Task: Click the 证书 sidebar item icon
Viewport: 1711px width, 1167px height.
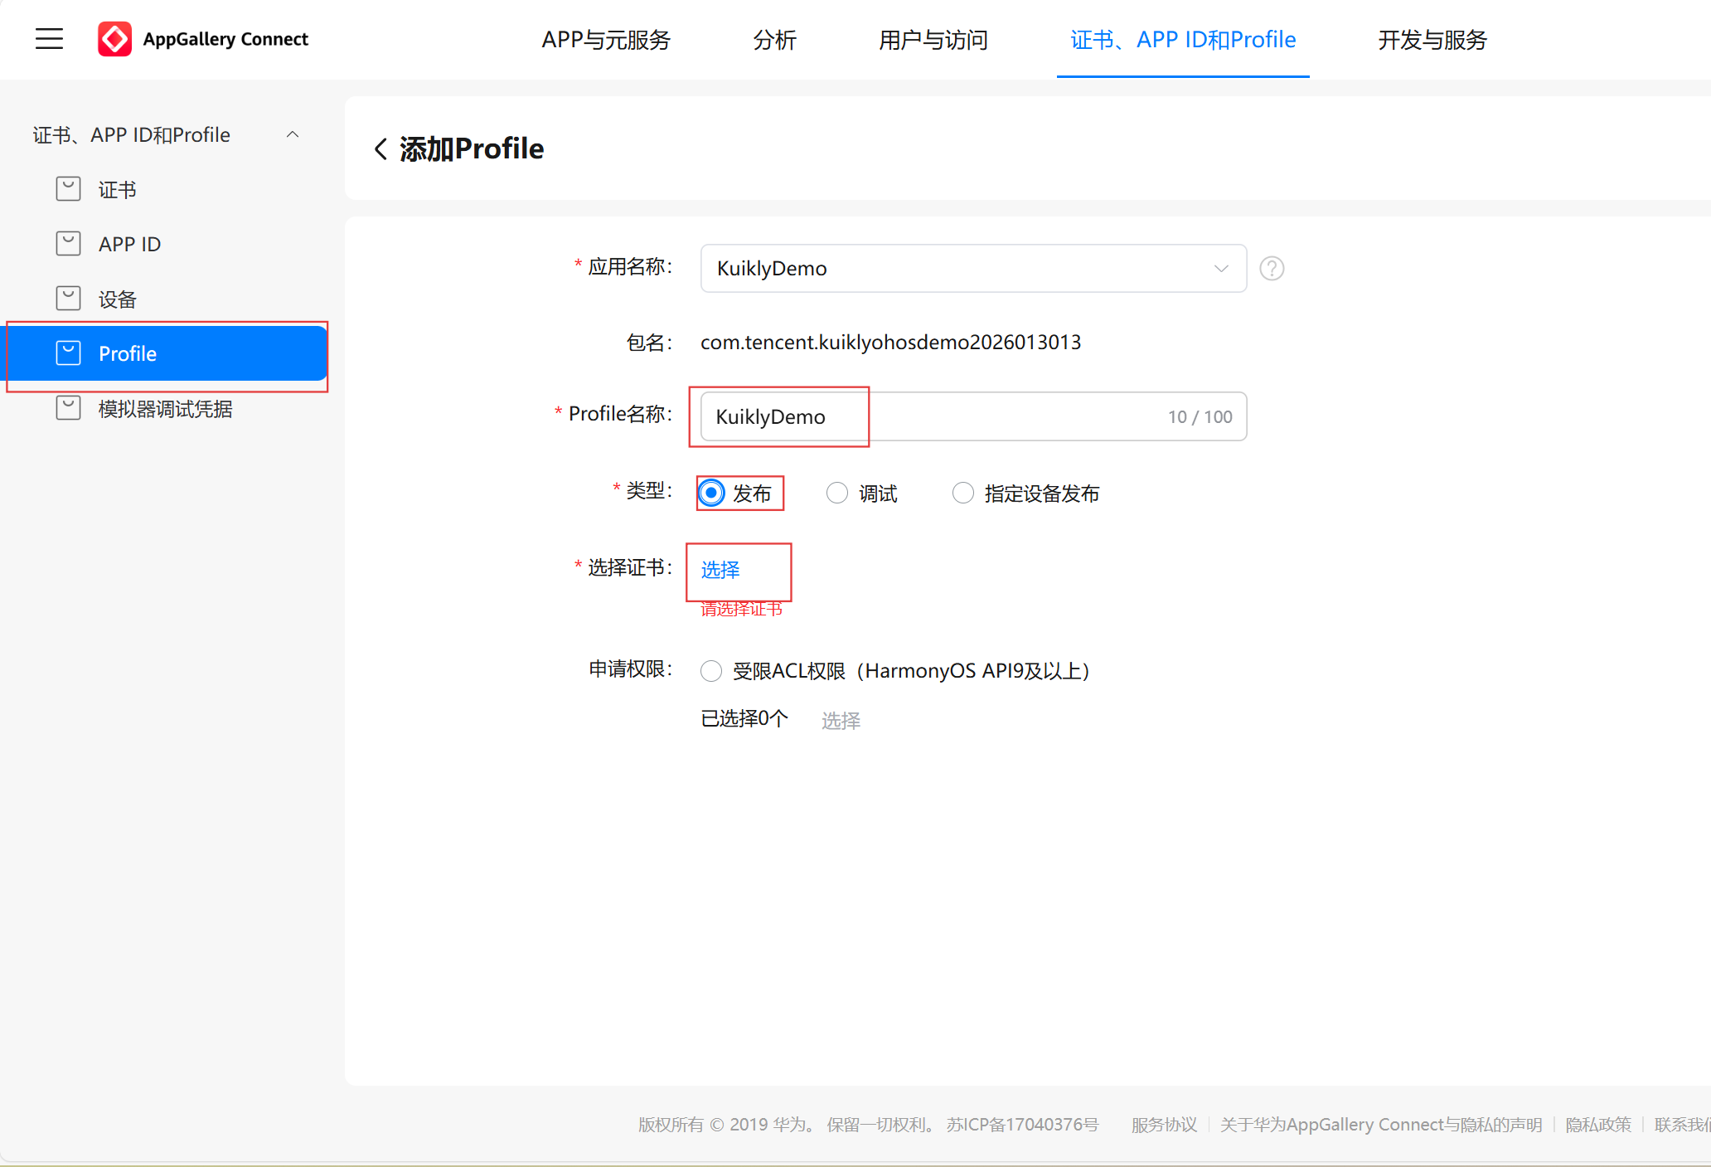Action: (x=68, y=189)
